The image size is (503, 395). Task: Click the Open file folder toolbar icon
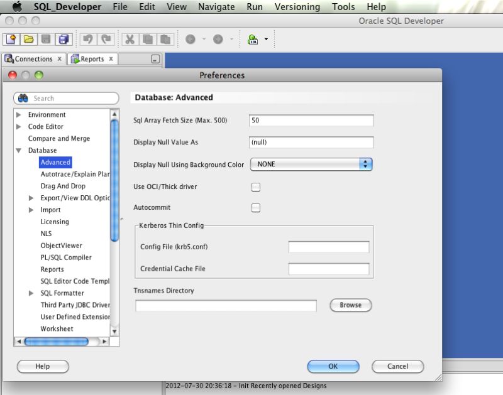pyautogui.click(x=29, y=38)
